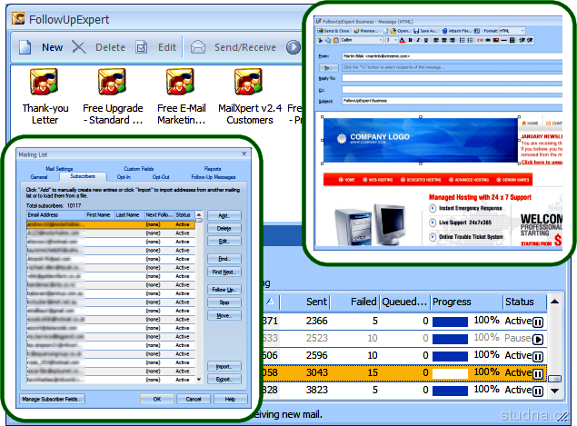Click Send & Close in the message window
577x426 pixels.
pyautogui.click(x=333, y=31)
